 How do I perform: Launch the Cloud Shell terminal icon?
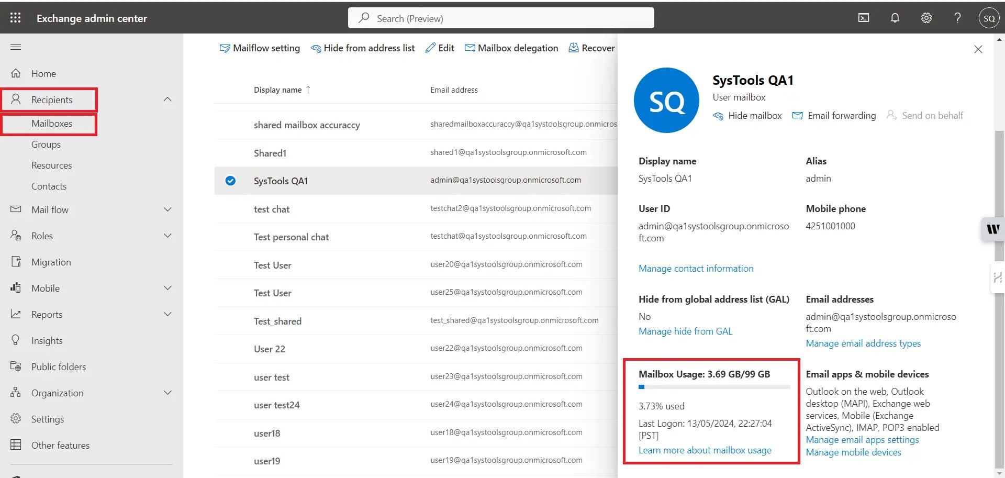point(863,17)
